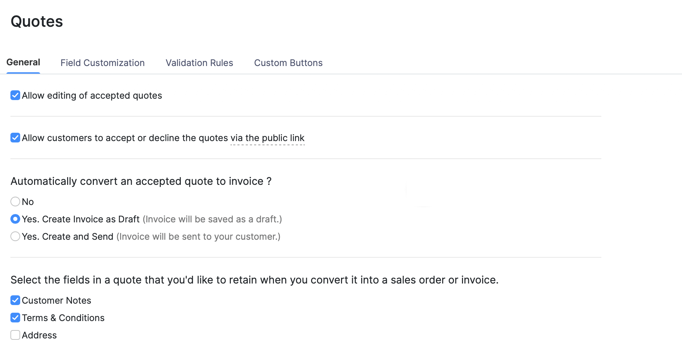Disable the customers accept or decline quotes checkbox
Image resolution: width=682 pixels, height=353 pixels.
point(15,138)
